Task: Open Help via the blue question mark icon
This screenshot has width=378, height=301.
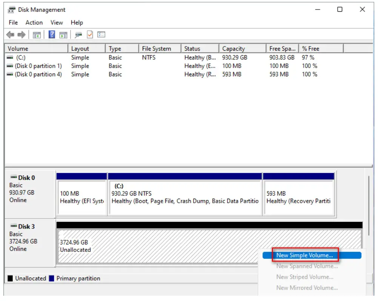Action: pos(52,35)
